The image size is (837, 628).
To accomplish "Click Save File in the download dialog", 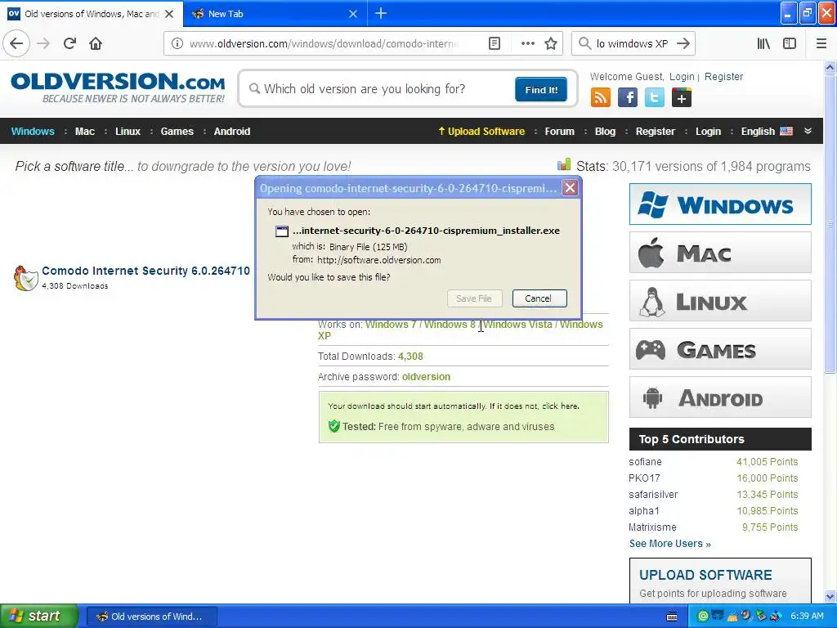I will point(475,298).
